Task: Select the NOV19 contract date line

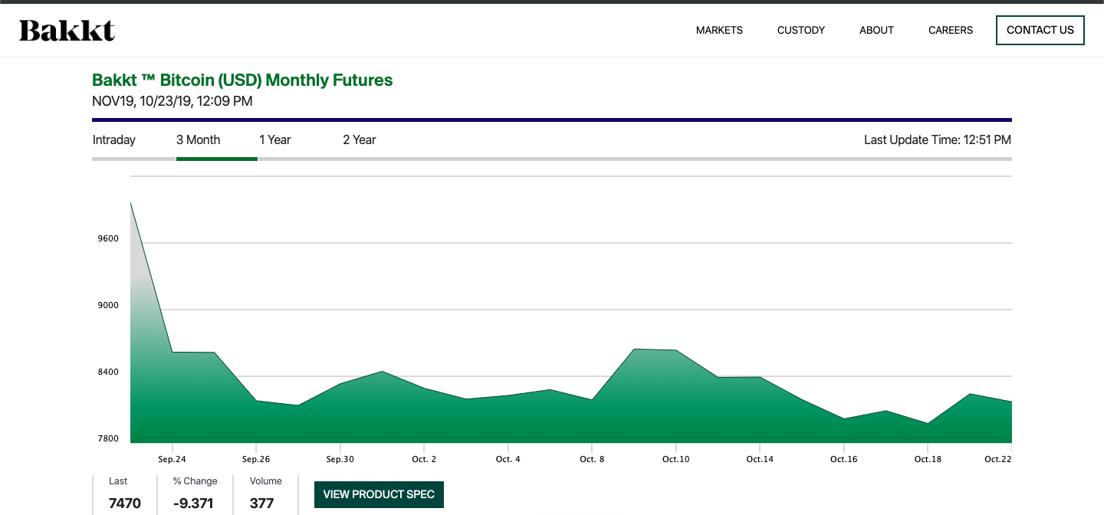Action: coord(172,101)
